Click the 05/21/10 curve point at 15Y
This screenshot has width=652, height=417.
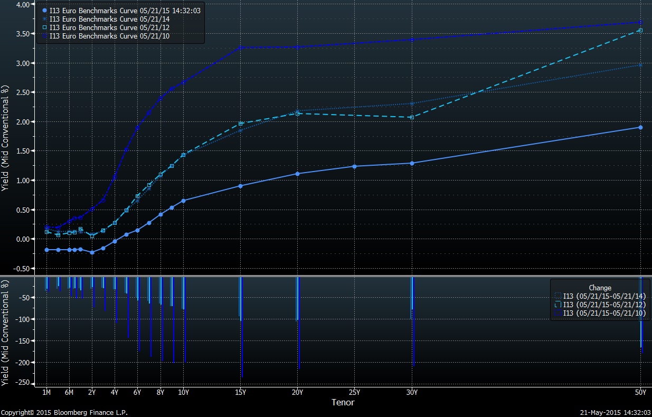click(x=241, y=47)
